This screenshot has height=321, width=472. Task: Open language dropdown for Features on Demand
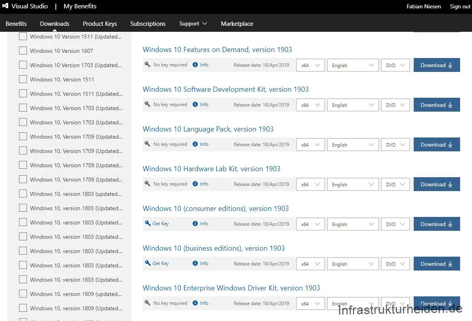(353, 65)
